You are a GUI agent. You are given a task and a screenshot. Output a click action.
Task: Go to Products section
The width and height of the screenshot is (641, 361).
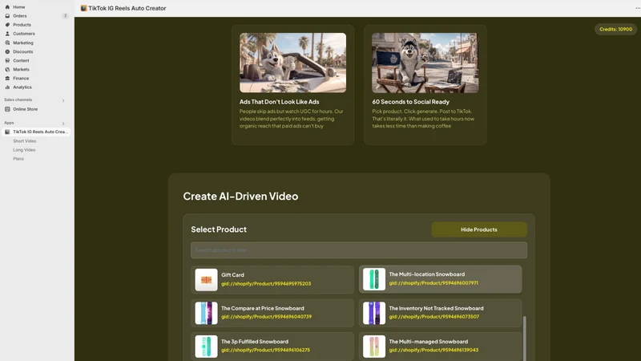point(22,25)
